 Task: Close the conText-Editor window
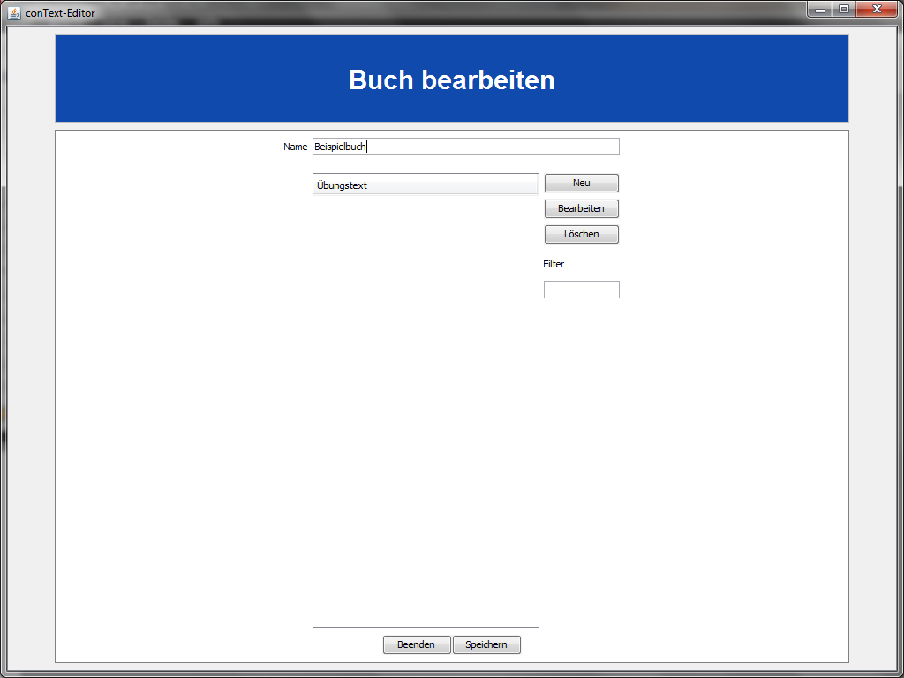tap(876, 10)
